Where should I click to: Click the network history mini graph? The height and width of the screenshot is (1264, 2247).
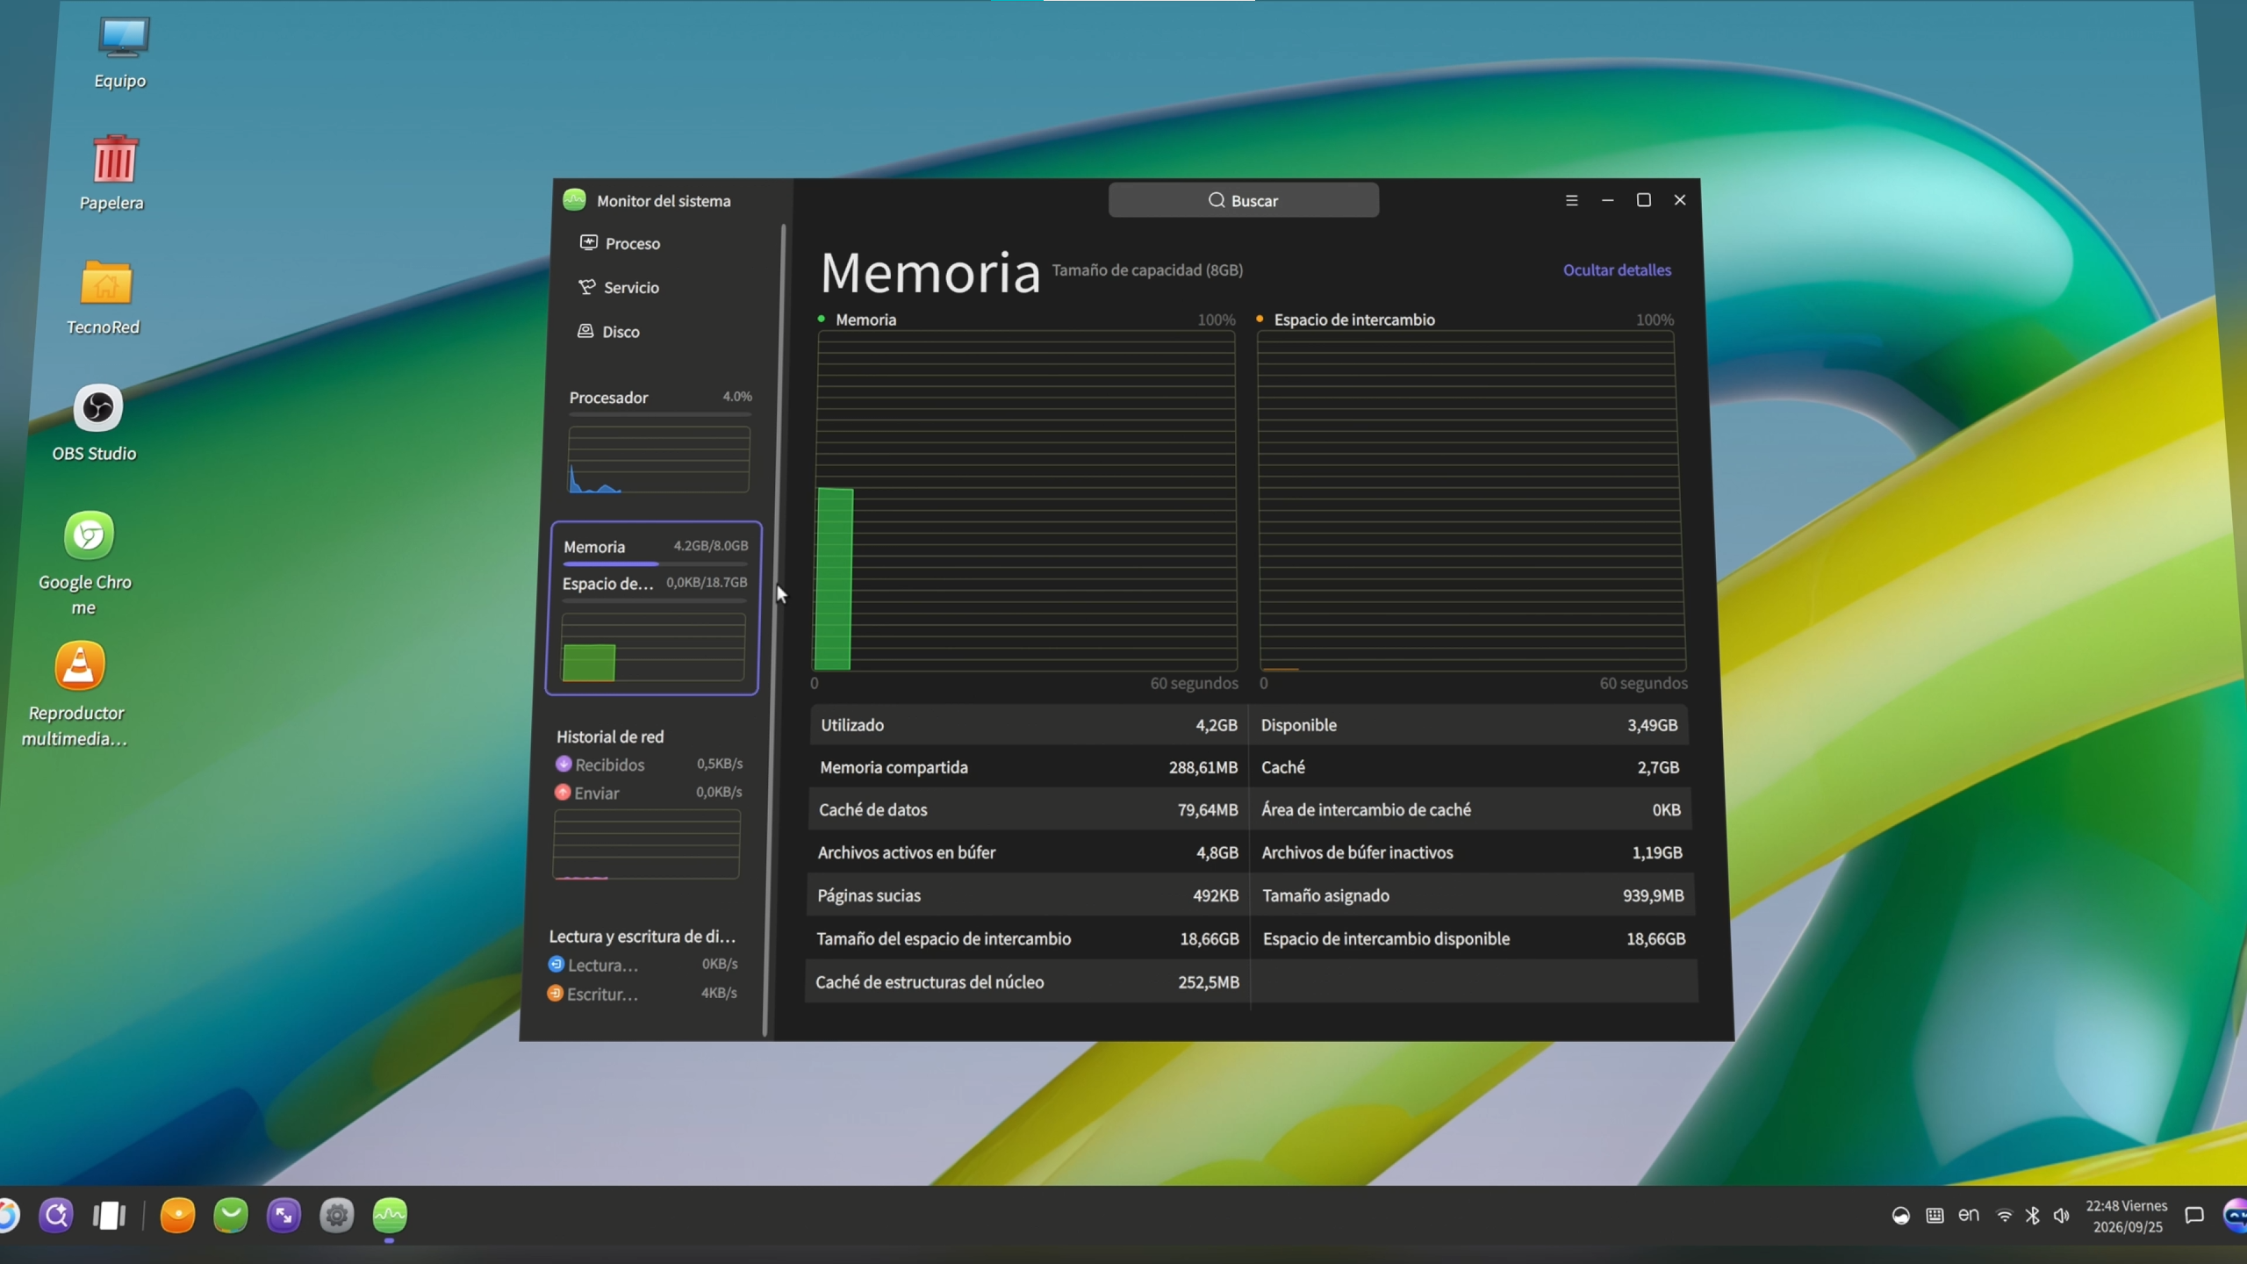click(x=647, y=844)
